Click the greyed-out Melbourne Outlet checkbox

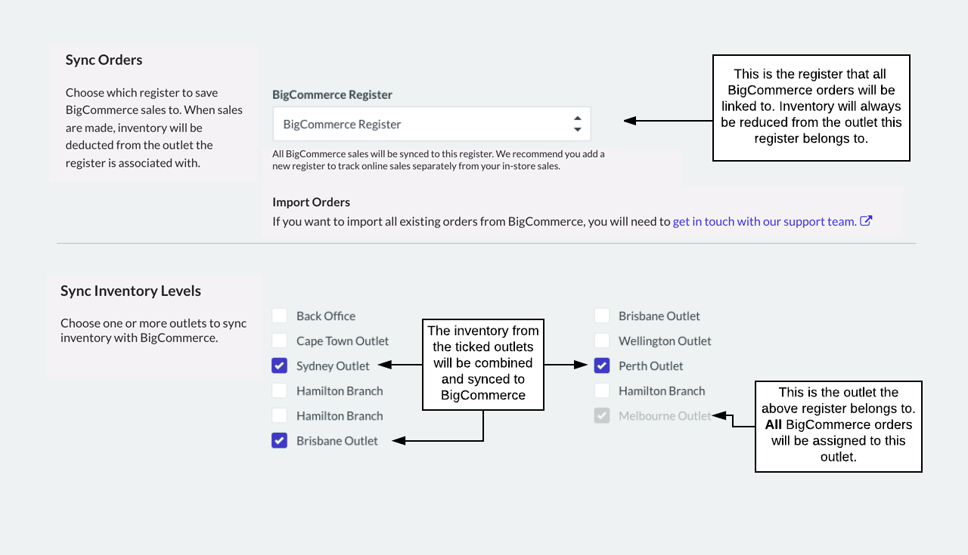602,415
